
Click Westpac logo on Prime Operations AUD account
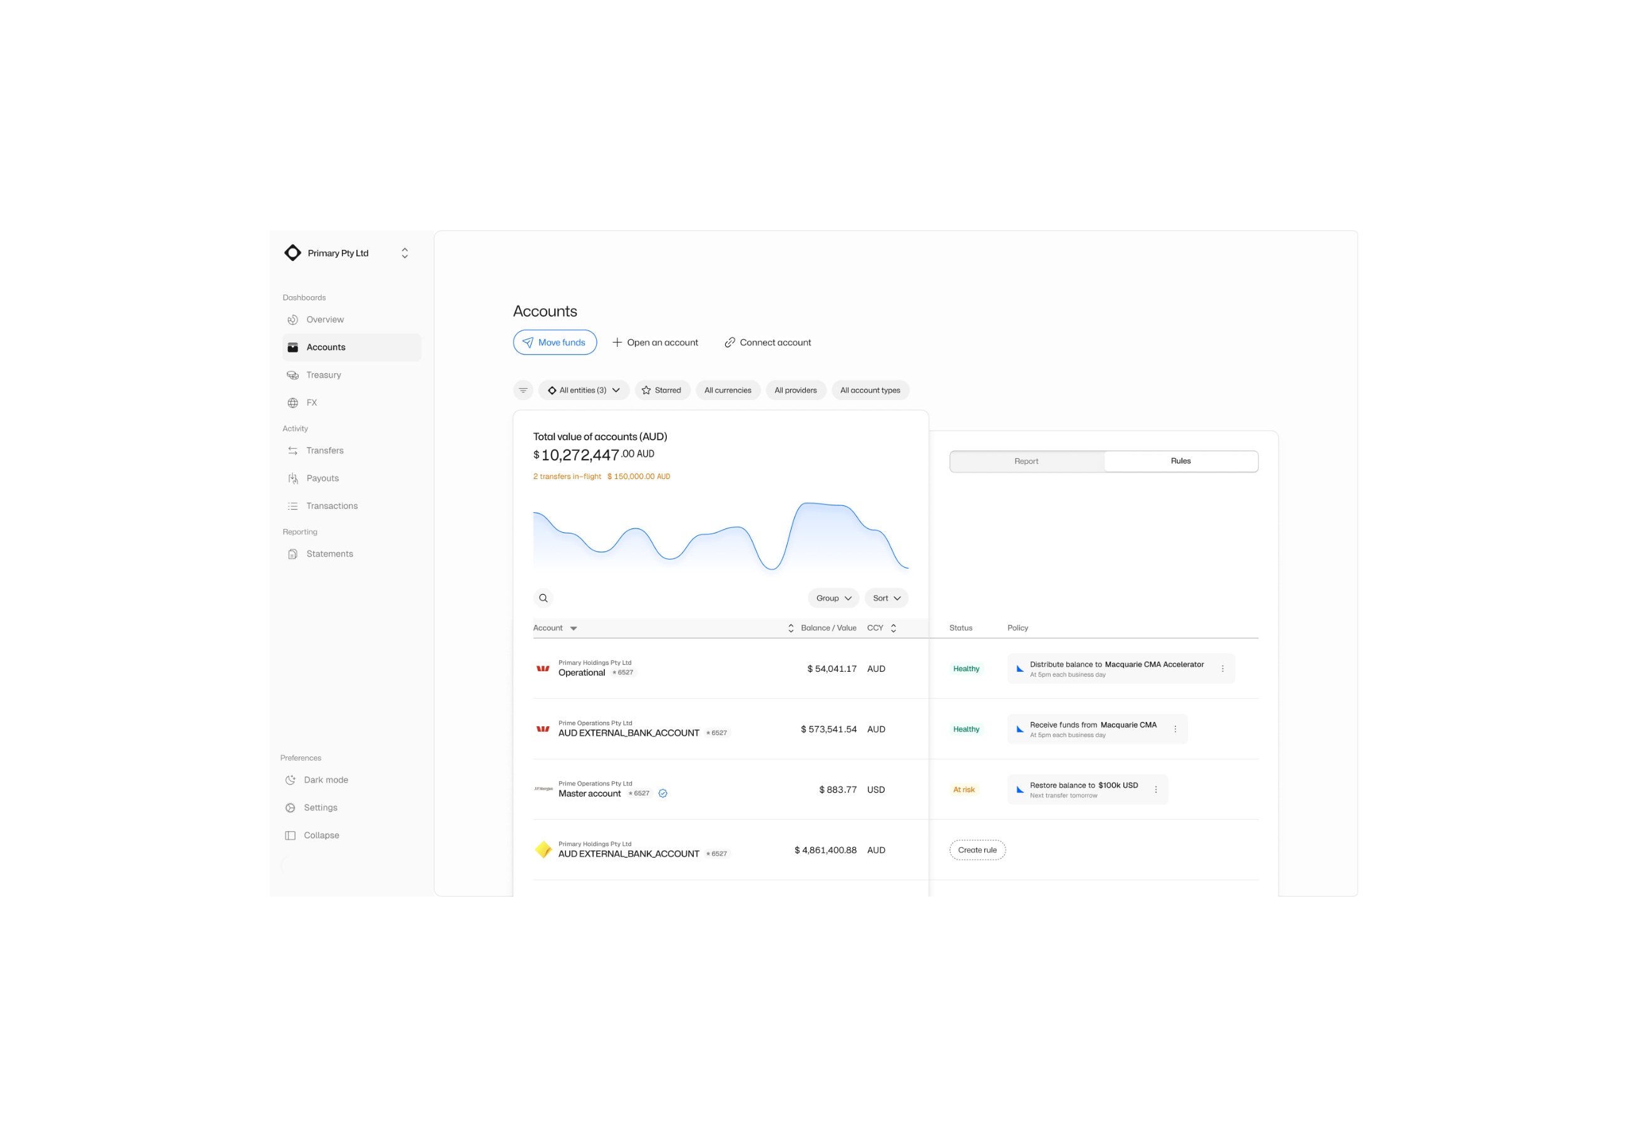[x=542, y=729]
